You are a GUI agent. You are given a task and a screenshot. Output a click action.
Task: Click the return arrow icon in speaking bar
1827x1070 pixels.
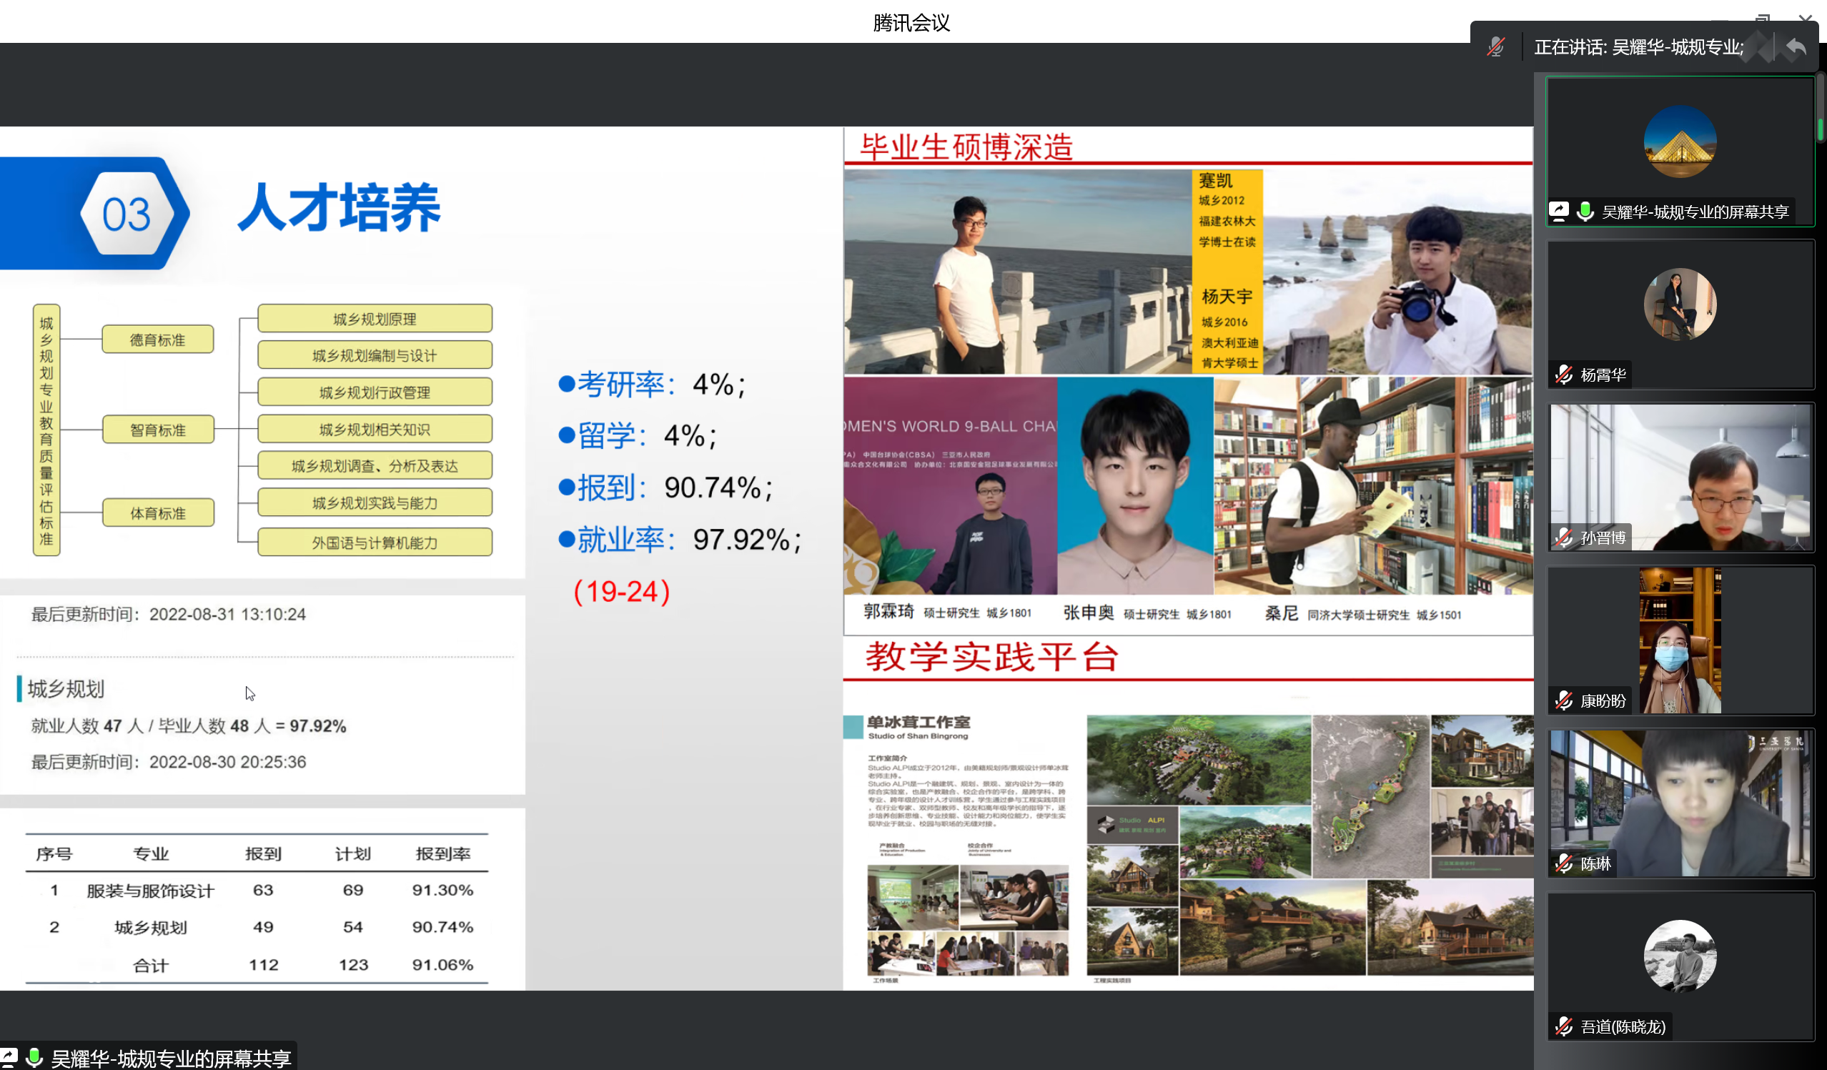(x=1796, y=47)
